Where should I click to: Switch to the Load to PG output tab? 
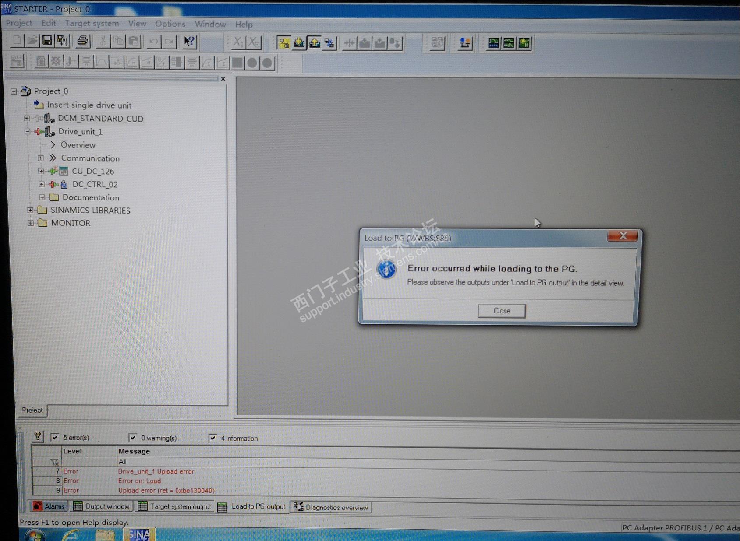252,506
